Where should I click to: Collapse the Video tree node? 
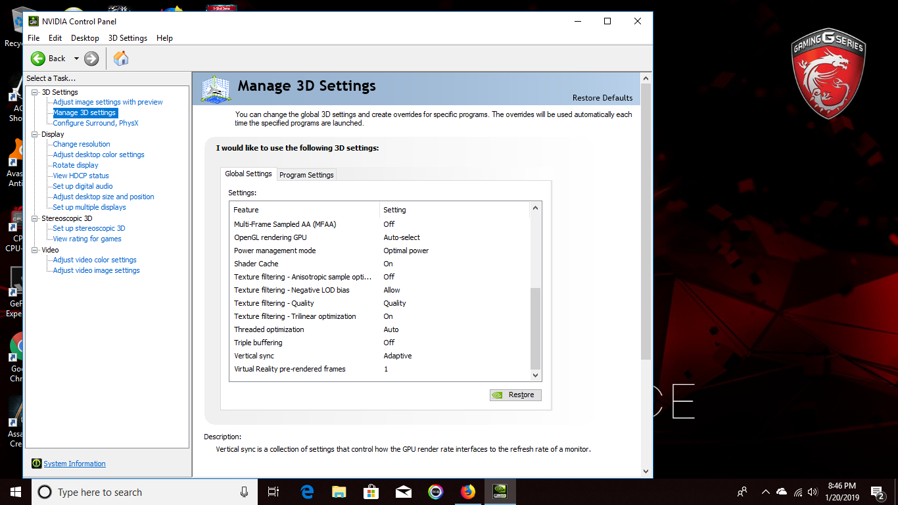click(x=35, y=250)
